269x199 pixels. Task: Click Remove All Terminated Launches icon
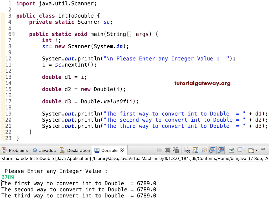pos(176,150)
